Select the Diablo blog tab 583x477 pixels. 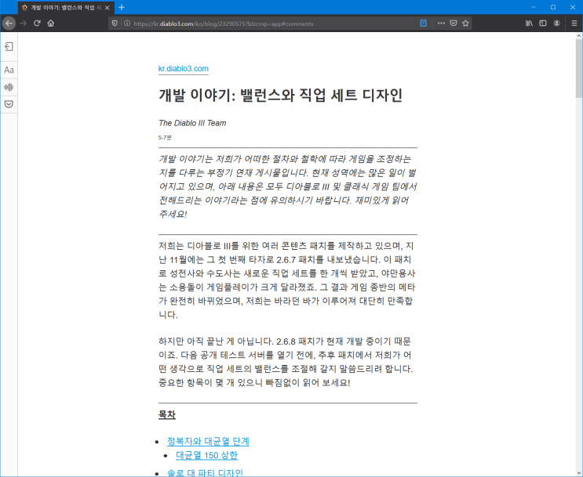click(x=67, y=7)
